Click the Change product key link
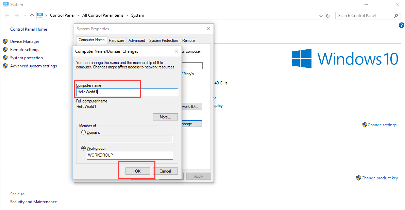 click(x=380, y=178)
